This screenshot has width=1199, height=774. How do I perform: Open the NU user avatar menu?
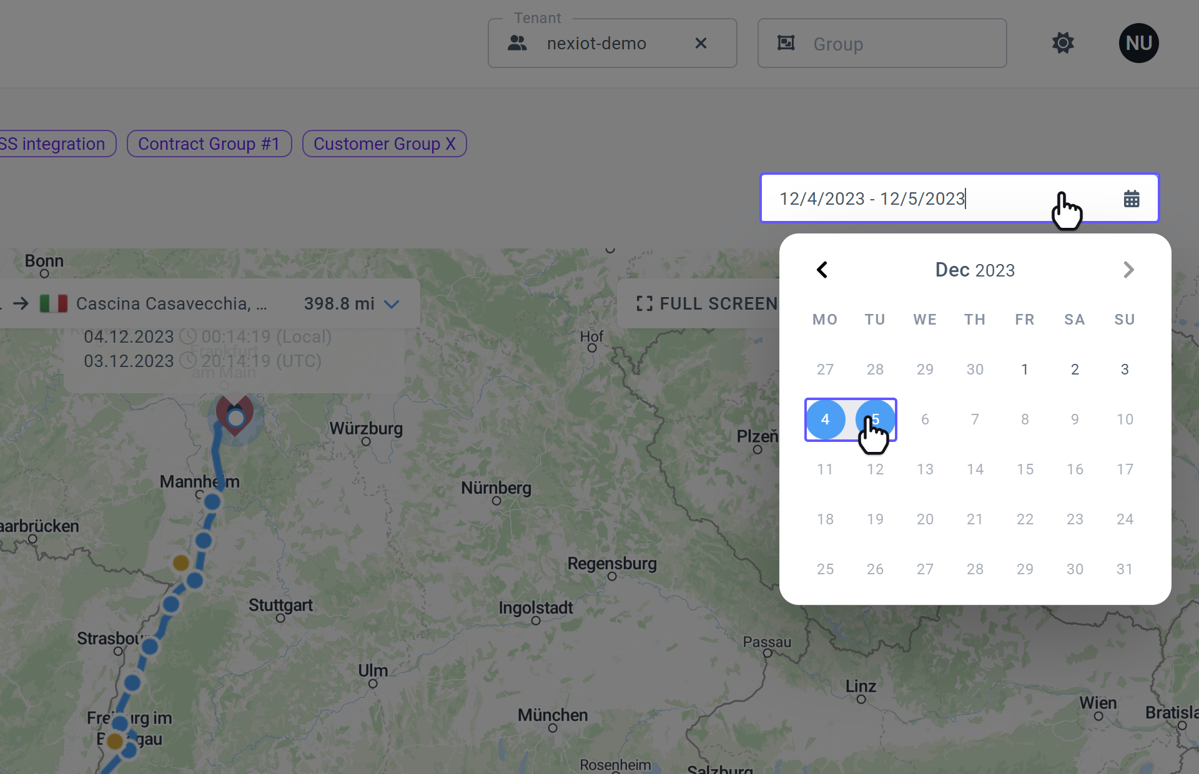(x=1138, y=43)
